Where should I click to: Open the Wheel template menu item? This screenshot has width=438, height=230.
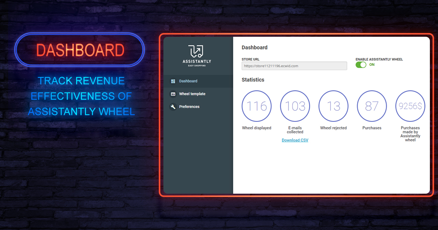point(198,94)
